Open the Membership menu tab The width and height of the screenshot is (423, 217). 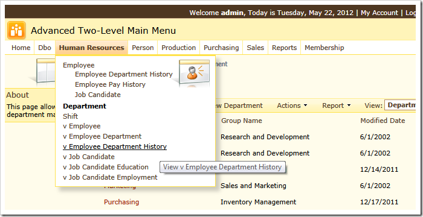coord(325,48)
